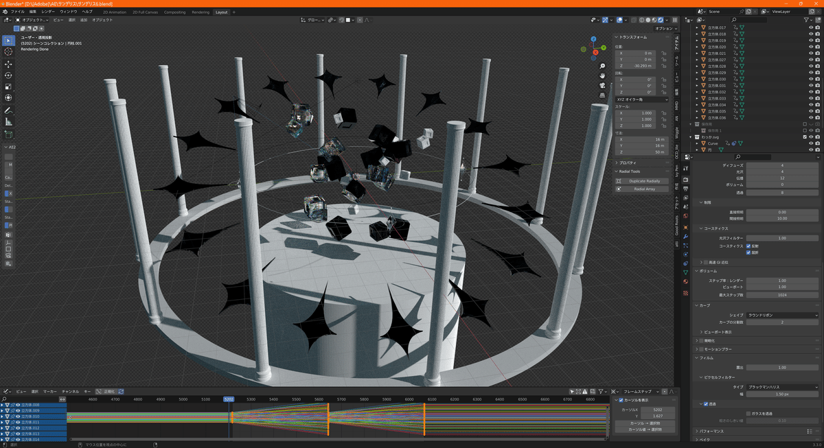This screenshot has width=824, height=448.
Task: Uncheck the わっか.svg collection checkbox
Action: [805, 137]
